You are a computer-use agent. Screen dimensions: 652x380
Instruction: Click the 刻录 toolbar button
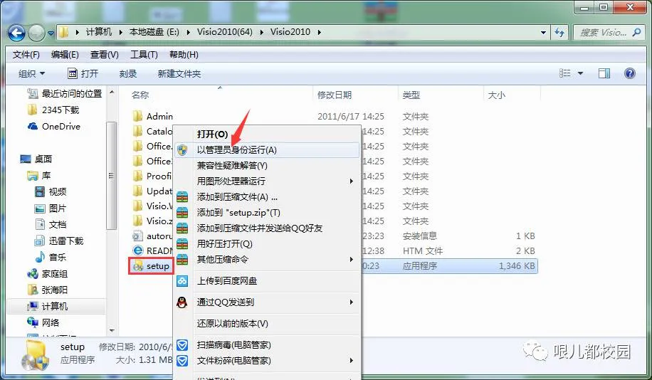pyautogui.click(x=128, y=73)
